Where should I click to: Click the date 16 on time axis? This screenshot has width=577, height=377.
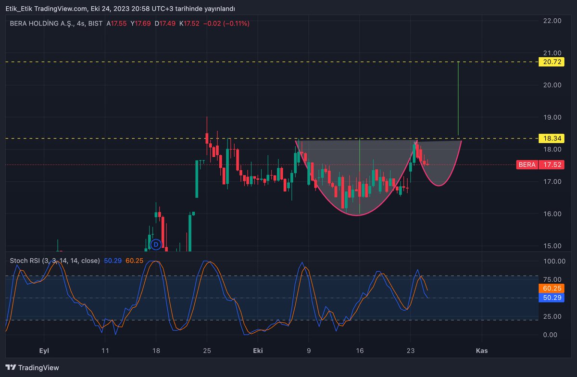[x=359, y=351]
